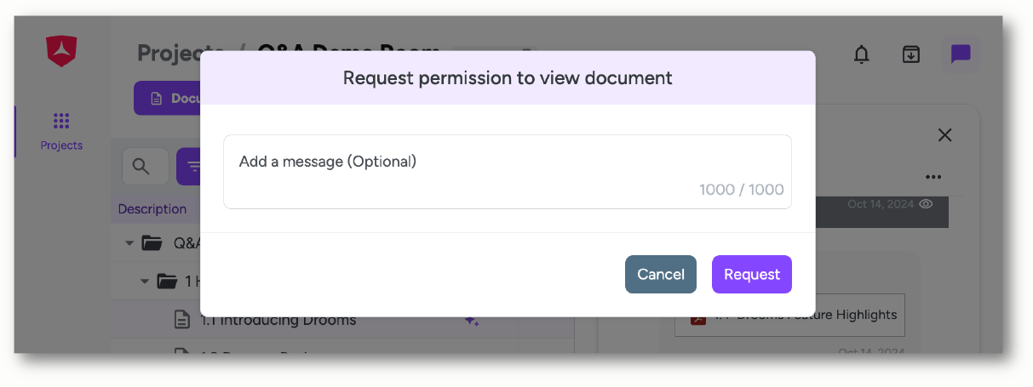Open the purple Q&A chat icon

click(961, 54)
